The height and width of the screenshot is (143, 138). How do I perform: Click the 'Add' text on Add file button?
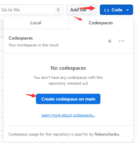point(75,10)
